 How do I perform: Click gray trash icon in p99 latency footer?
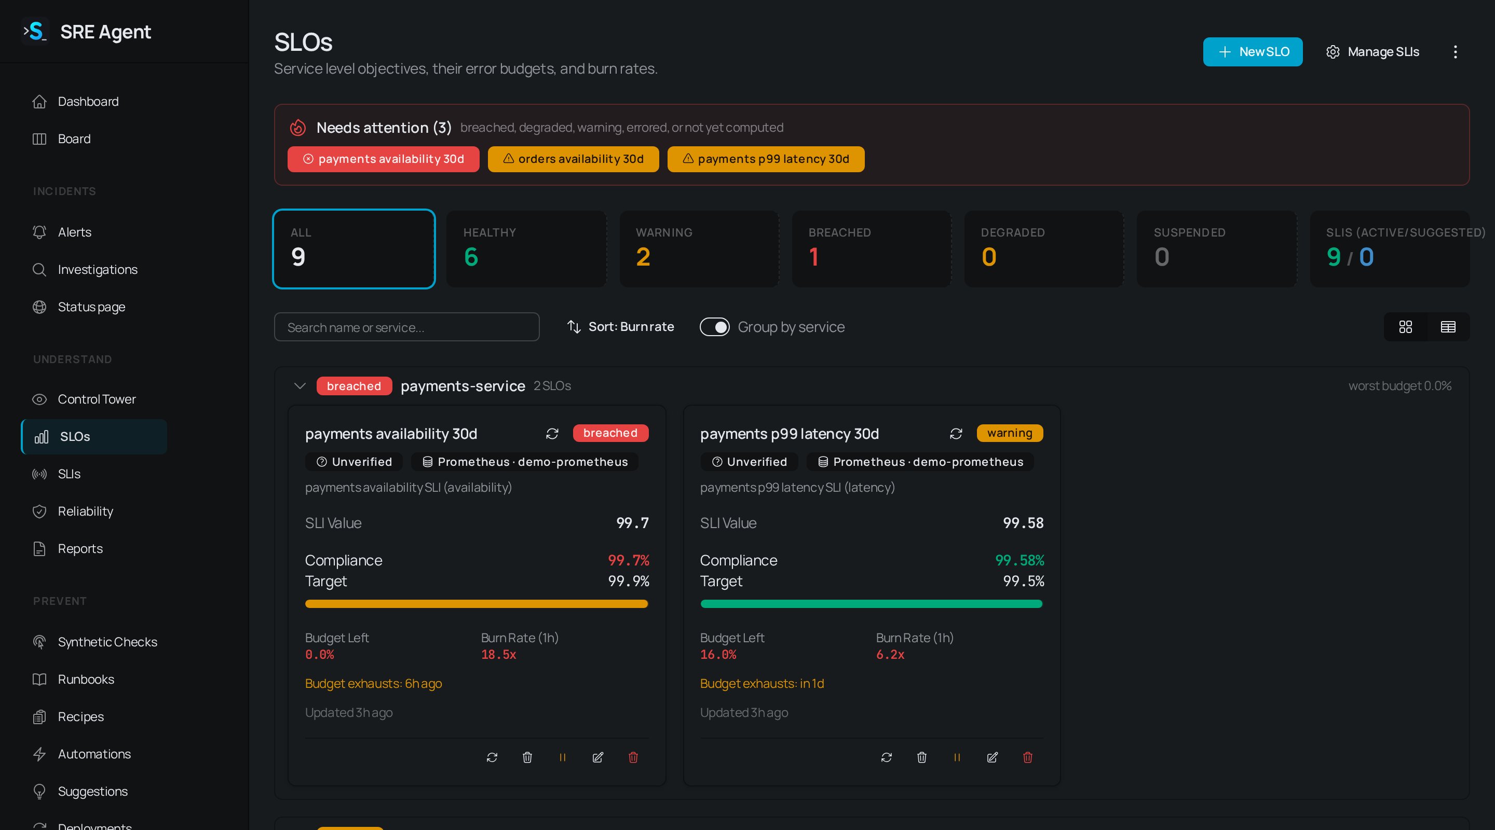(921, 757)
